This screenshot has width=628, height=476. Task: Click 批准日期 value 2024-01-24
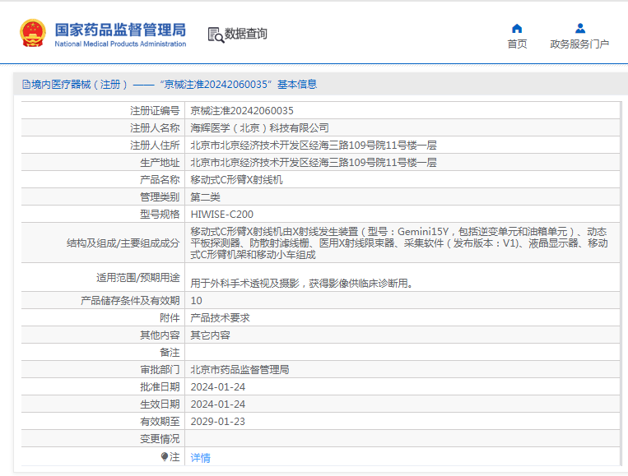coord(218,387)
